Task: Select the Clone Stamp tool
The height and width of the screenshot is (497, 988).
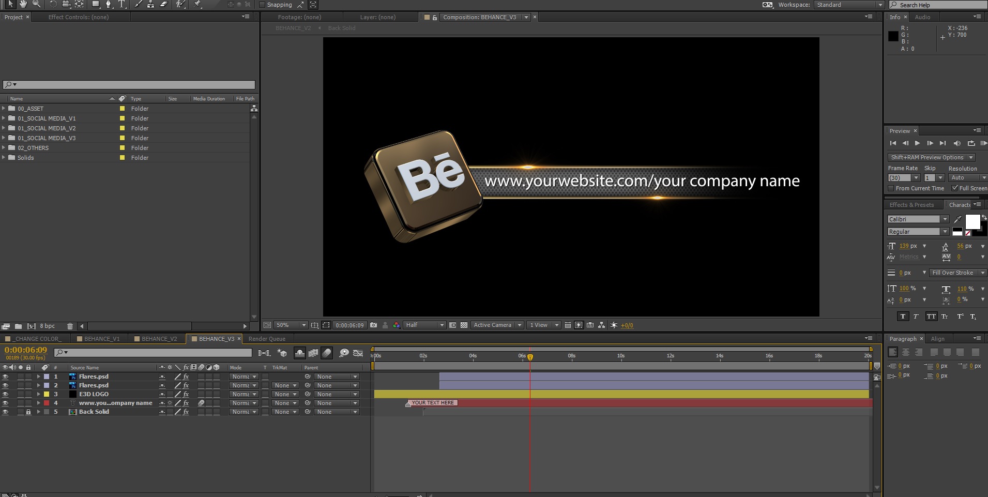Action: click(151, 4)
